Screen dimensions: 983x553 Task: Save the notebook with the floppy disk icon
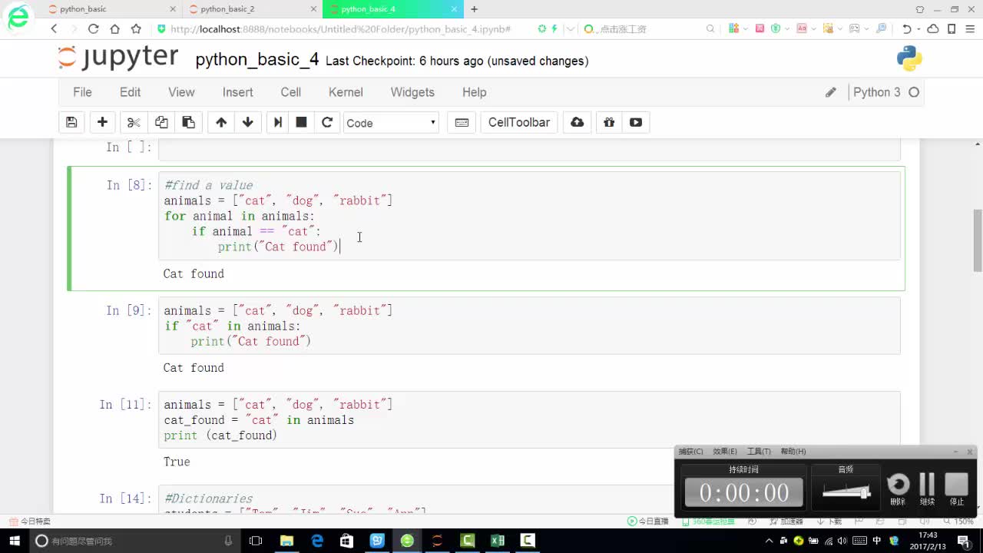click(x=71, y=122)
